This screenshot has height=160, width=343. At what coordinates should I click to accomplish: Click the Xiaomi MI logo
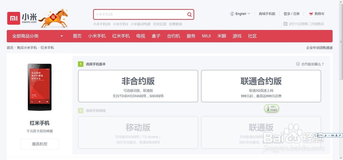coord(14,18)
